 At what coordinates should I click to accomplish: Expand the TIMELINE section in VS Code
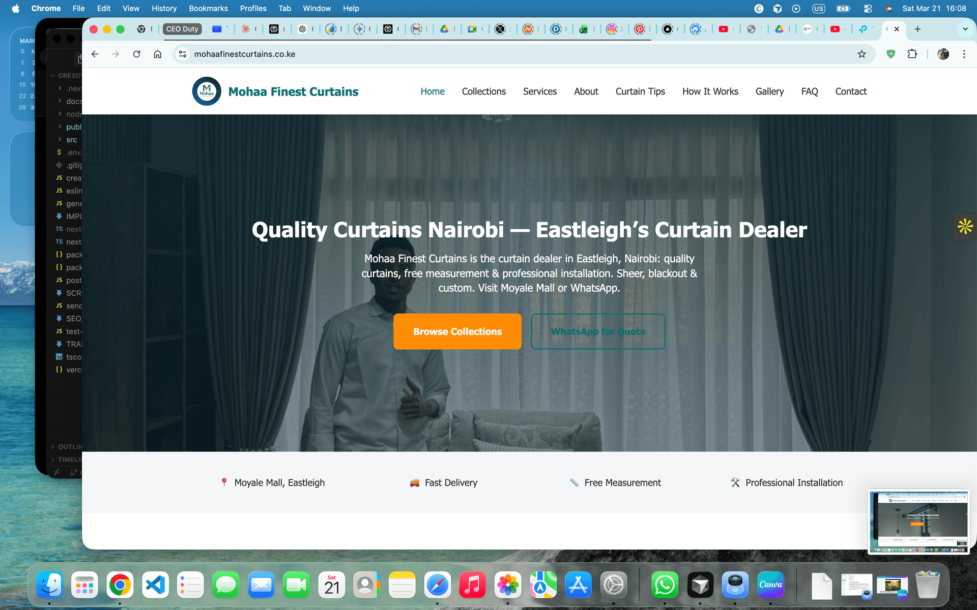66,460
